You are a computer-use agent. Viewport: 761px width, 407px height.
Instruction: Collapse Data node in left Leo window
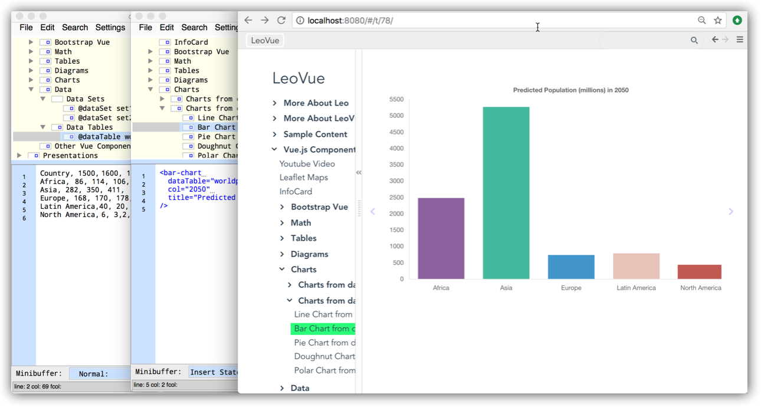pos(31,90)
